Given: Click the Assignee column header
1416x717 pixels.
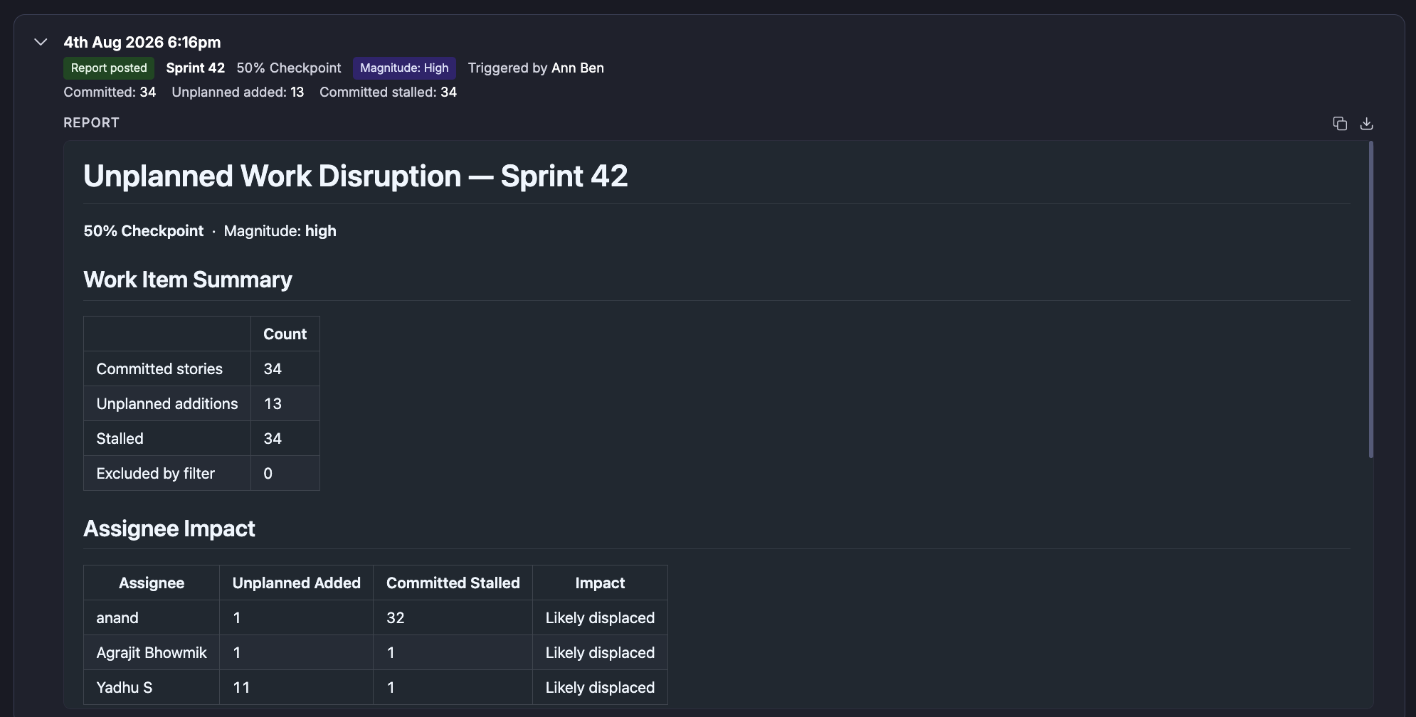Looking at the screenshot, I should 152,583.
